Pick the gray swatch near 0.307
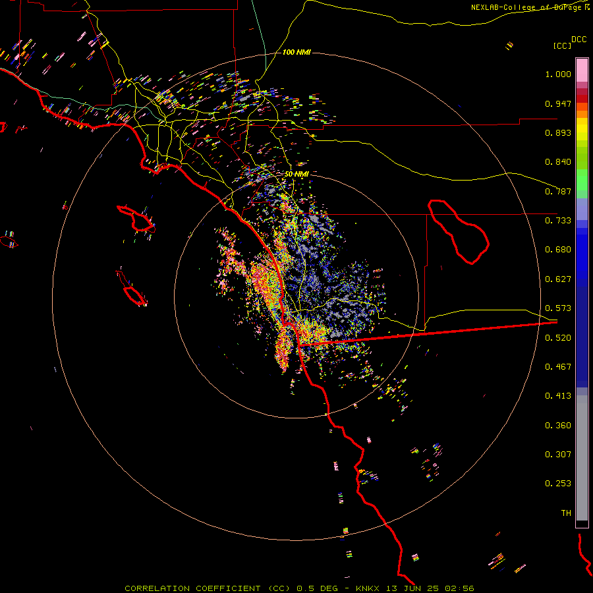This screenshot has width=593, height=593. point(582,458)
